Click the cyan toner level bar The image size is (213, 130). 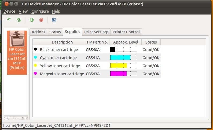coord(124,57)
